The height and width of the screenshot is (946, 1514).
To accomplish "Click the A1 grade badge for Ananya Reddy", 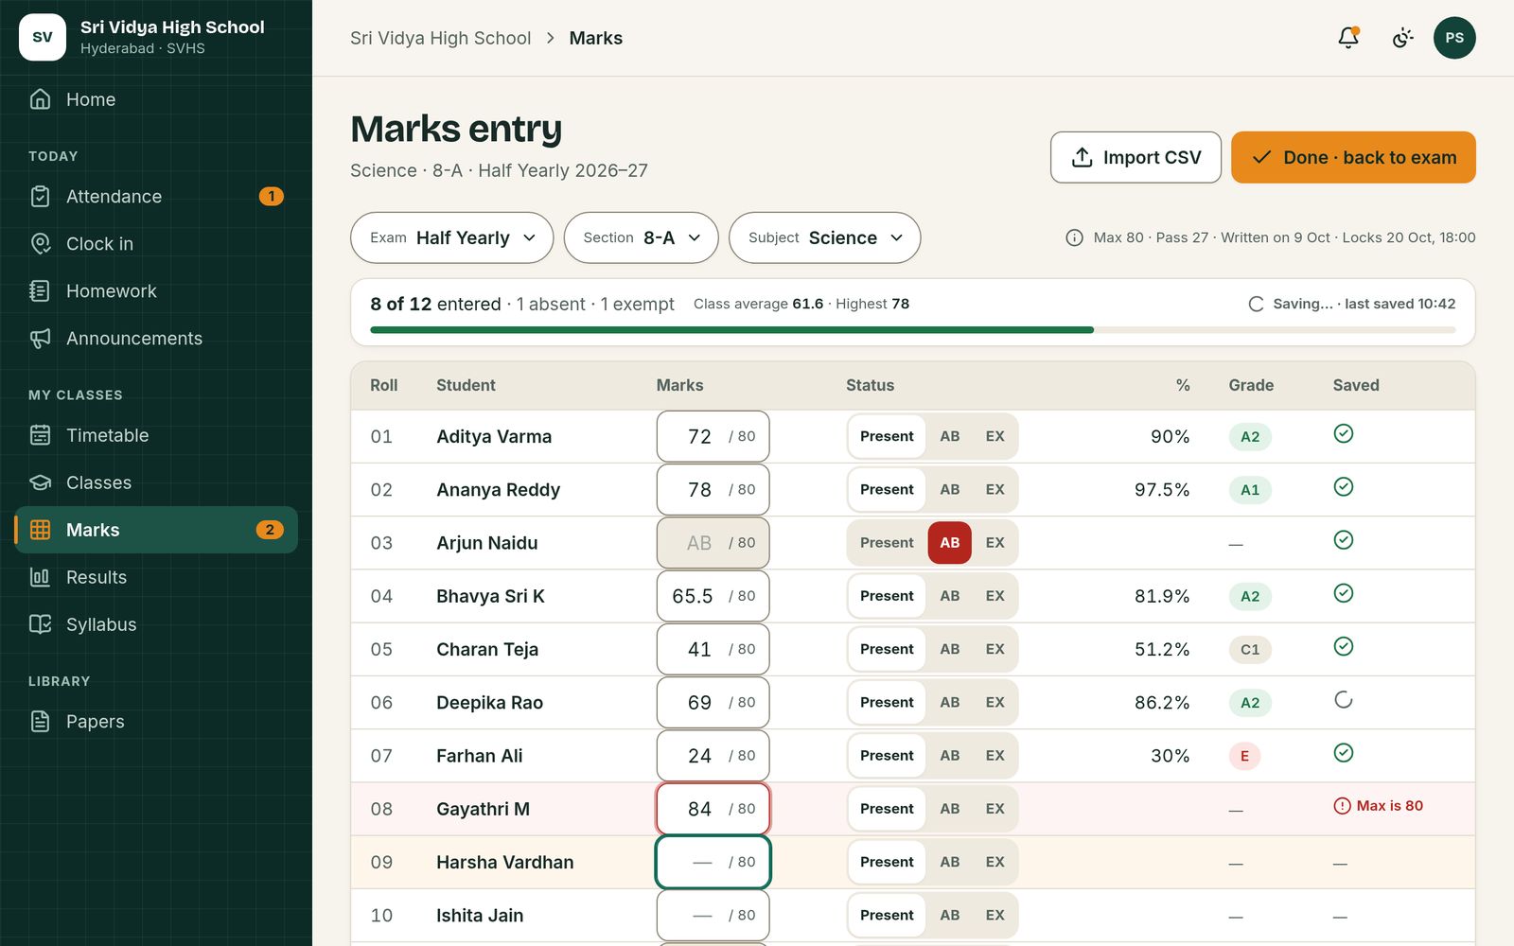I will 1250,490.
